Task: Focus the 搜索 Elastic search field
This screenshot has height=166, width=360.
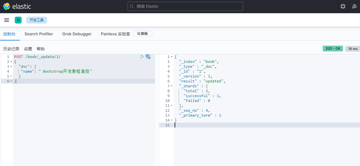Action: [x=188, y=6]
